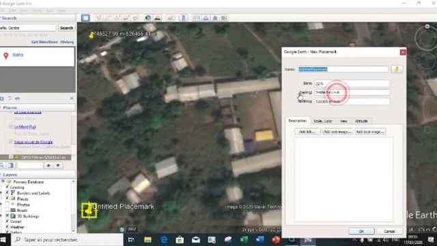Activate the ruler tool icon
This screenshot has height=246, width=437.
[184, 18]
